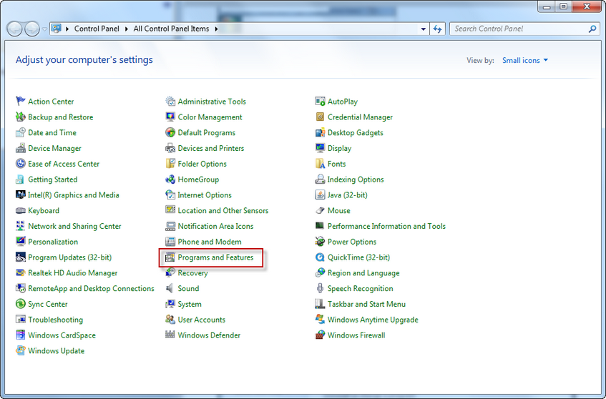Image resolution: width=606 pixels, height=399 pixels.
Task: Open the User Accounts icon
Action: click(170, 320)
